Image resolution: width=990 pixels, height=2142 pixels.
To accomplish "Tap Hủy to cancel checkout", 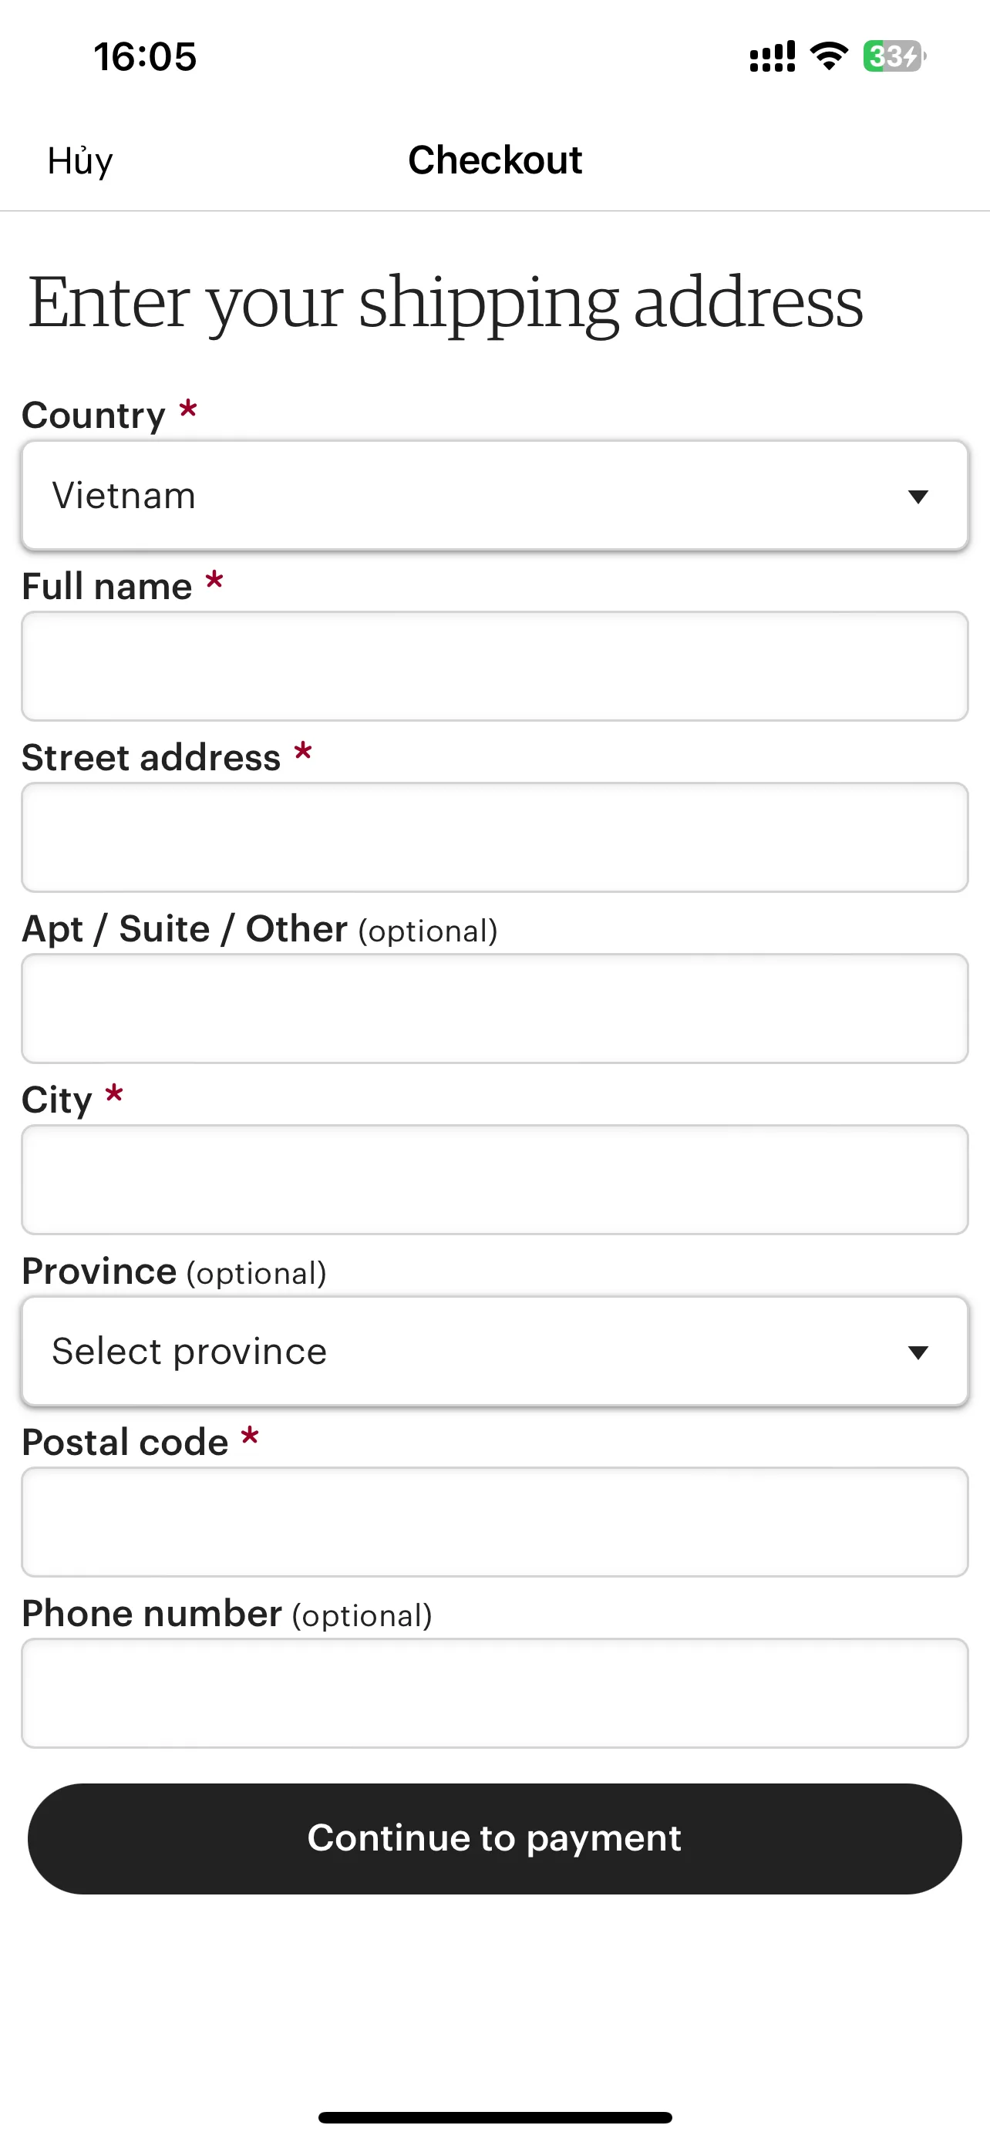I will click(79, 160).
